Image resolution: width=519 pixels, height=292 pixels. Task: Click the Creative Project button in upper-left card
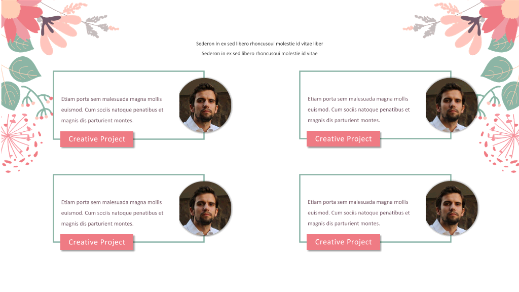[x=97, y=139]
